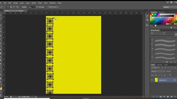Click the padlock on Background layer

click(175, 80)
